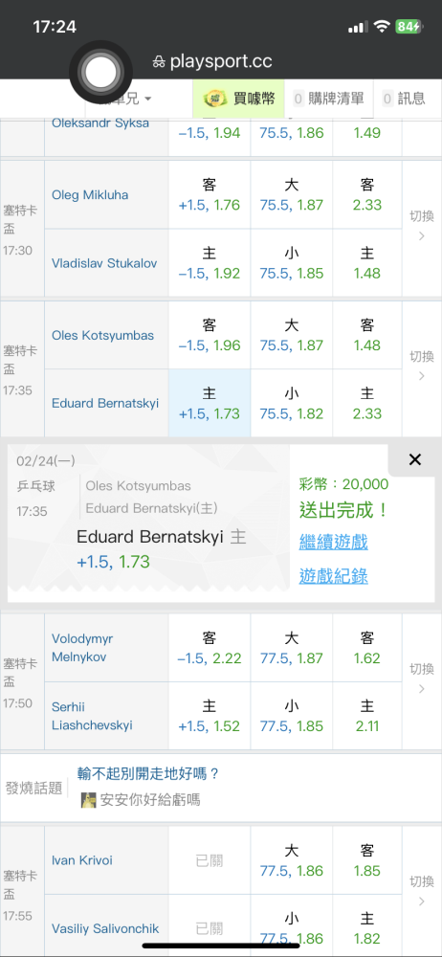
Task: Open the 購牌清單 tab
Action: coord(328,99)
